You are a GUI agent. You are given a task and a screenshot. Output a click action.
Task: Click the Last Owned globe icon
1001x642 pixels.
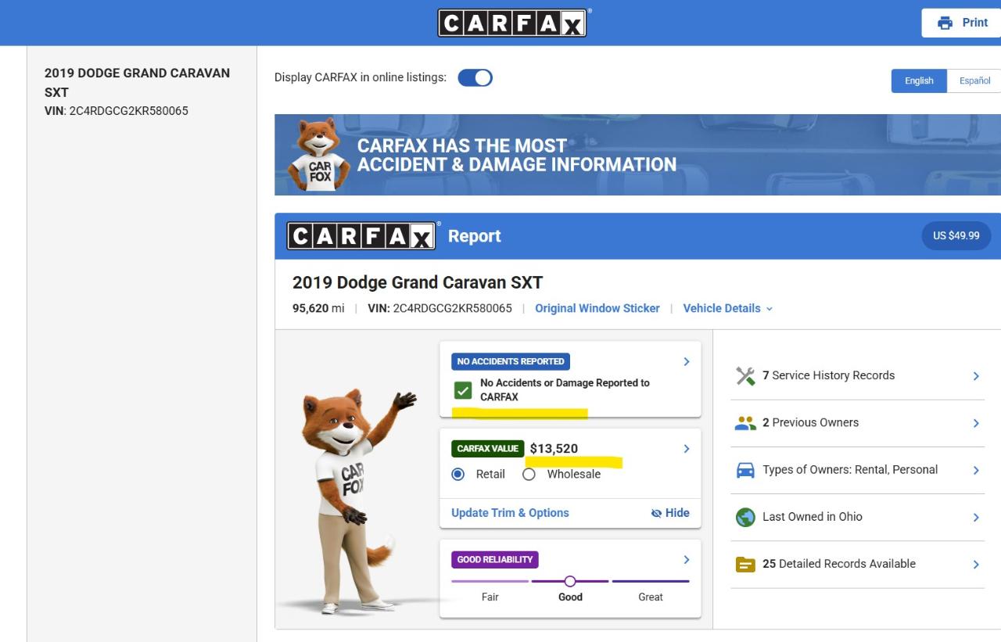tap(746, 517)
